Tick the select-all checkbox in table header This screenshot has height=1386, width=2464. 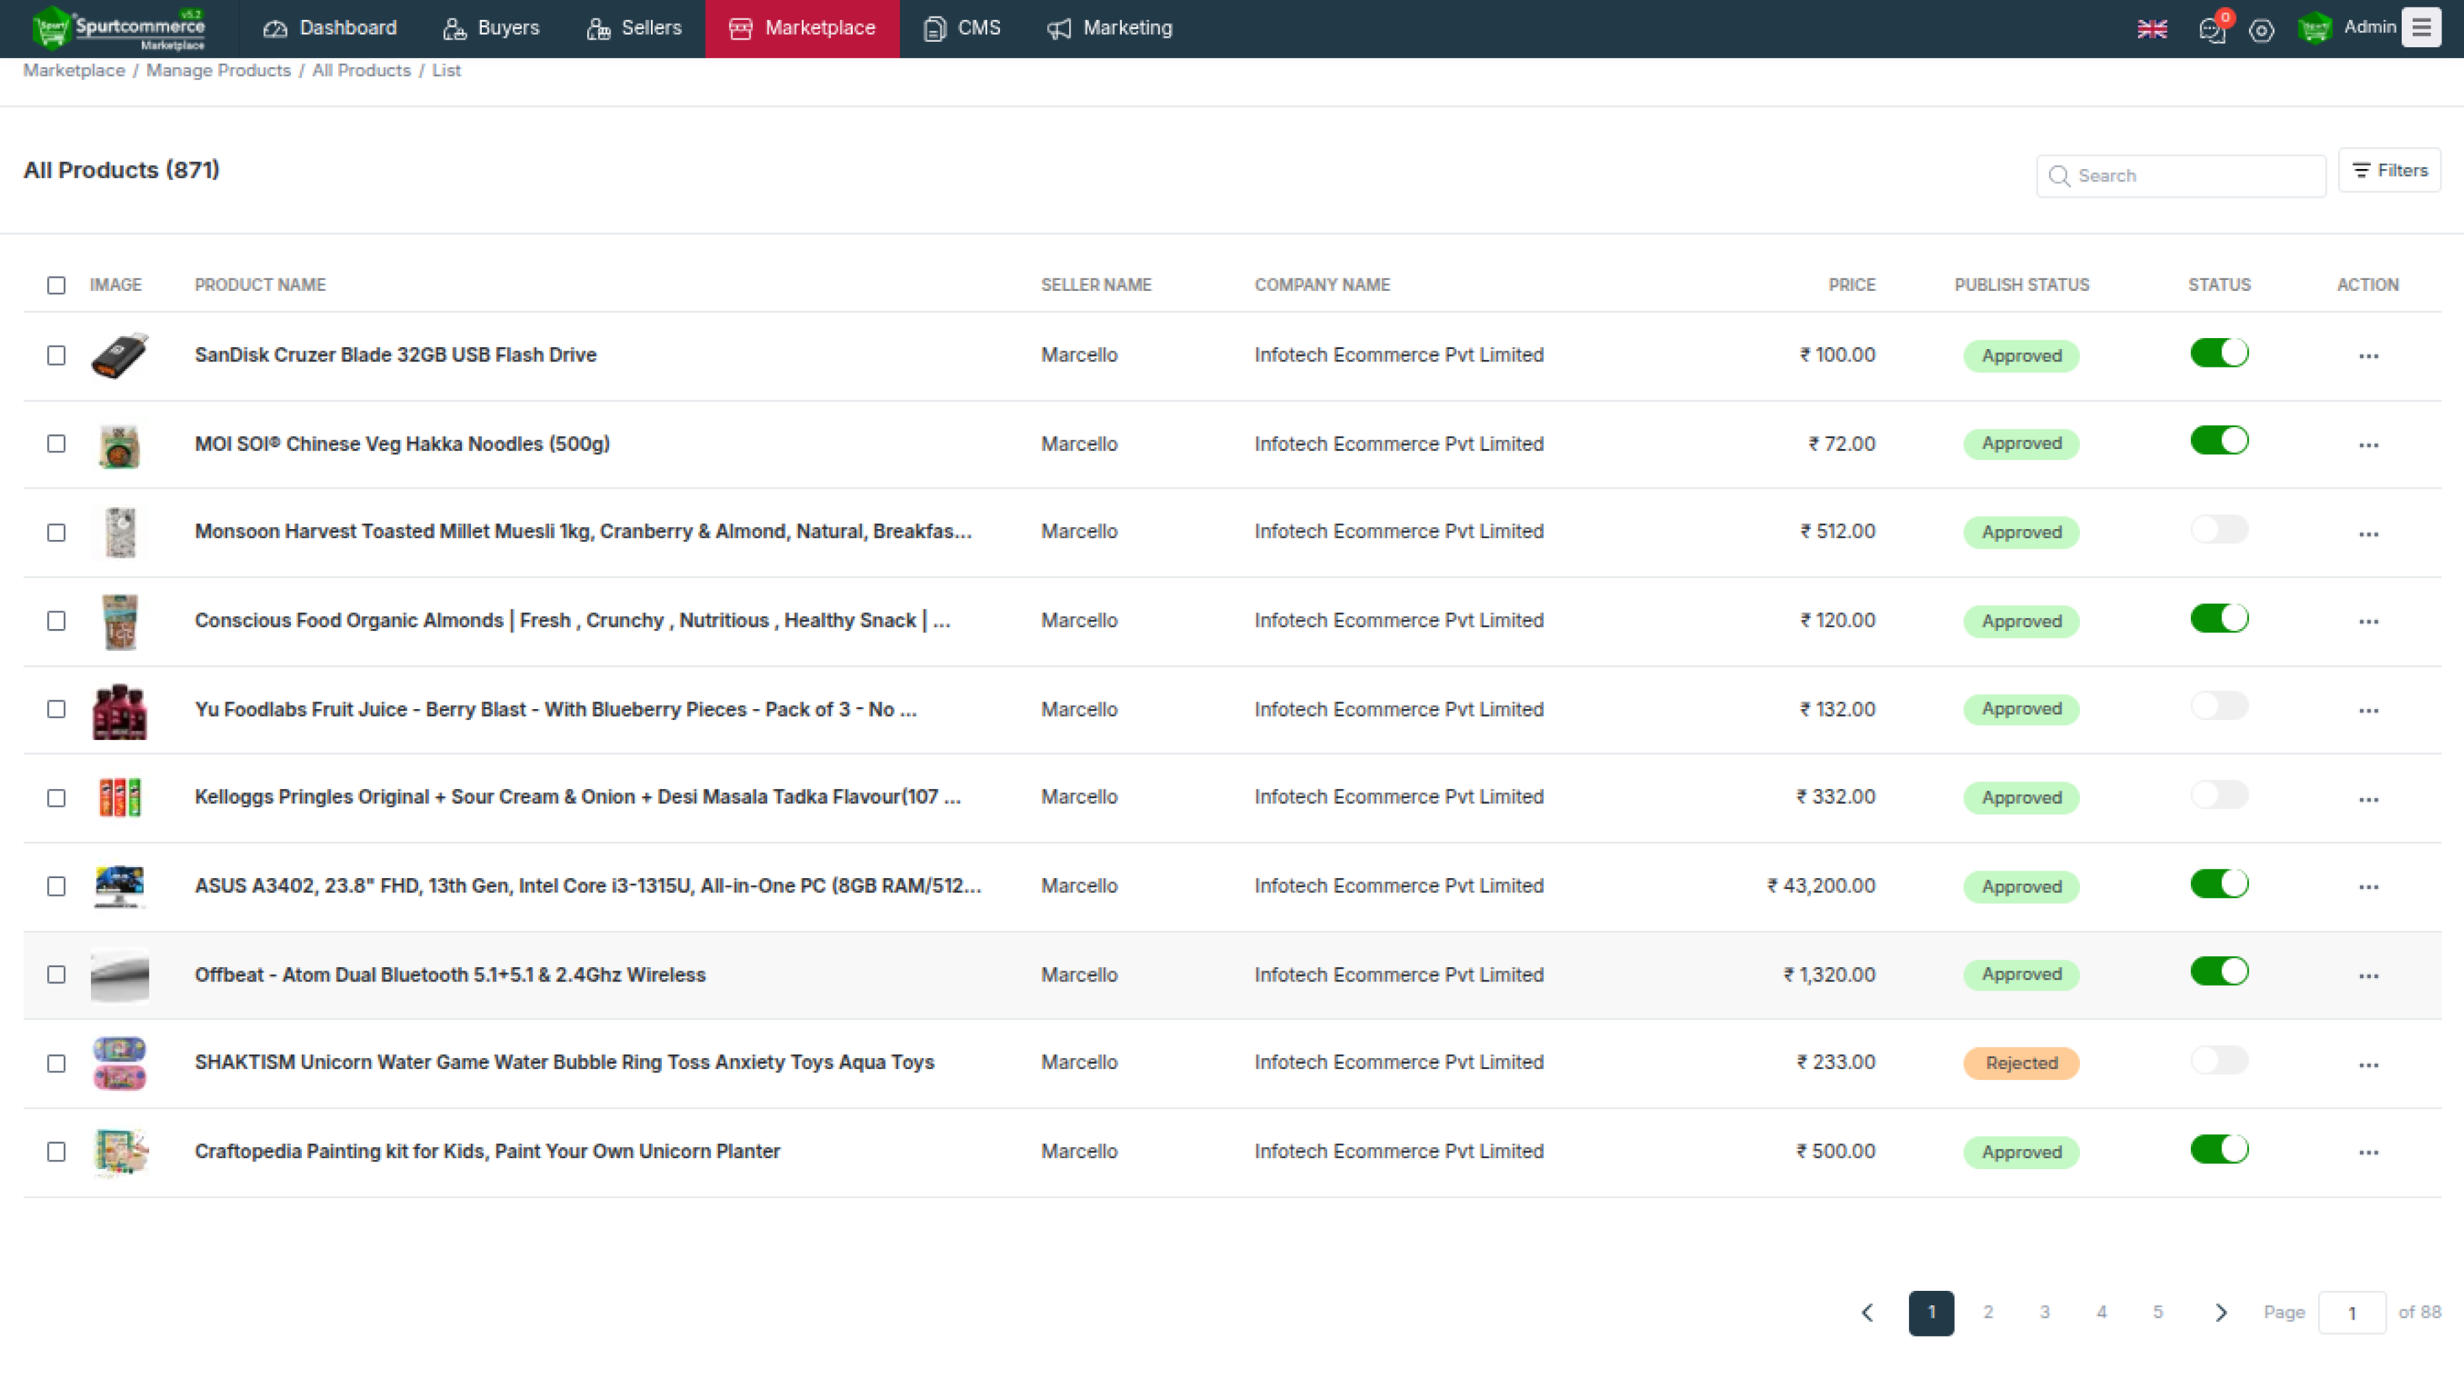point(56,285)
